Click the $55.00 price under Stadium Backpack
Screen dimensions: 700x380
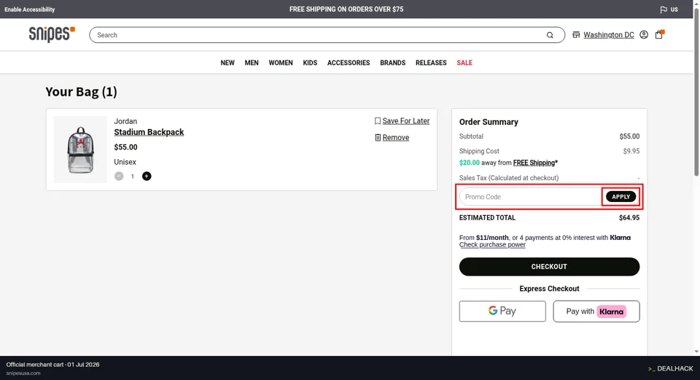pos(125,147)
